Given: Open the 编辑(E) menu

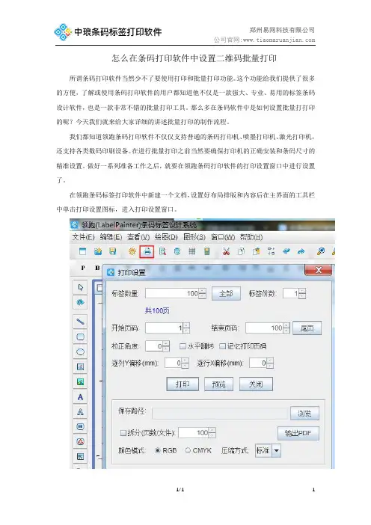Looking at the screenshot, I should point(111,237).
